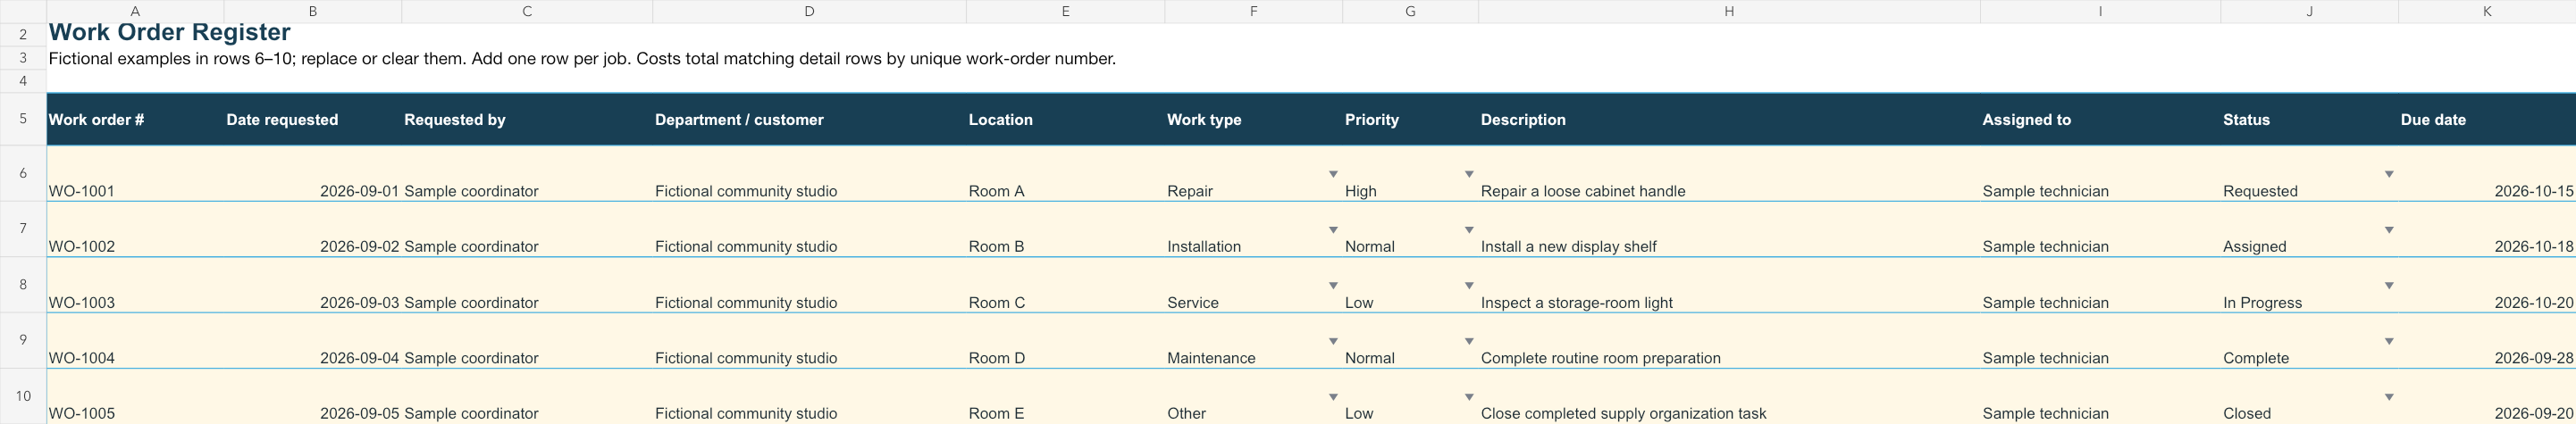The image size is (2576, 424).
Task: Select column C header
Action: coord(527,11)
